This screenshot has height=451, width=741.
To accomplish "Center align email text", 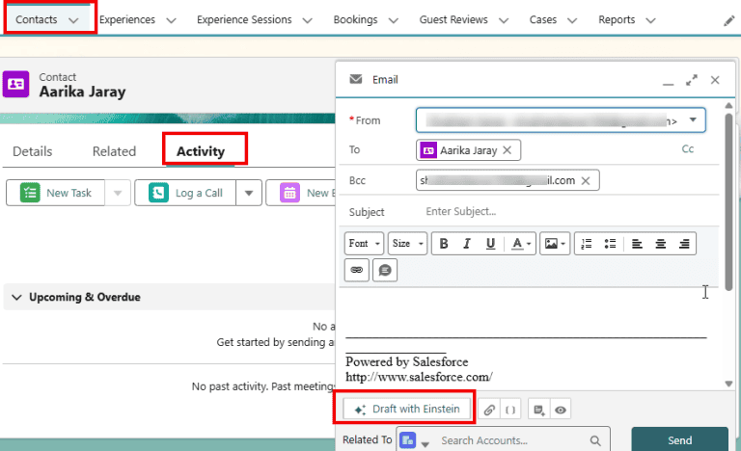I will point(661,244).
